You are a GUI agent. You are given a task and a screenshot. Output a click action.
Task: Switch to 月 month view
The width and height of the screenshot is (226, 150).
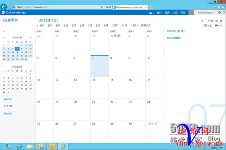point(221,21)
